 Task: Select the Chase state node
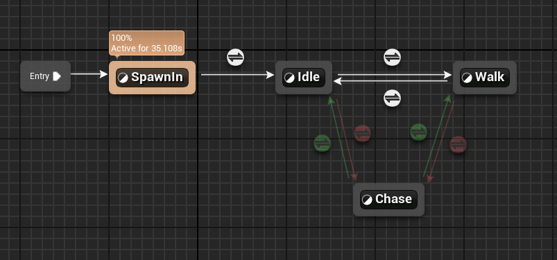[388, 199]
